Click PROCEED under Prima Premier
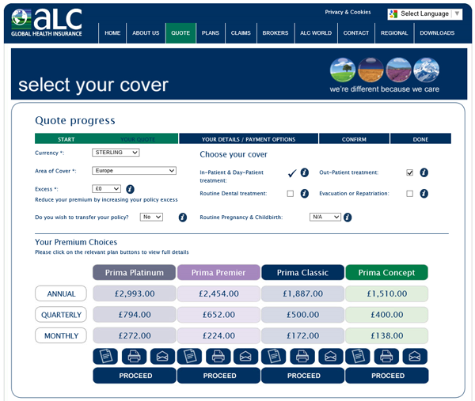 click(218, 376)
